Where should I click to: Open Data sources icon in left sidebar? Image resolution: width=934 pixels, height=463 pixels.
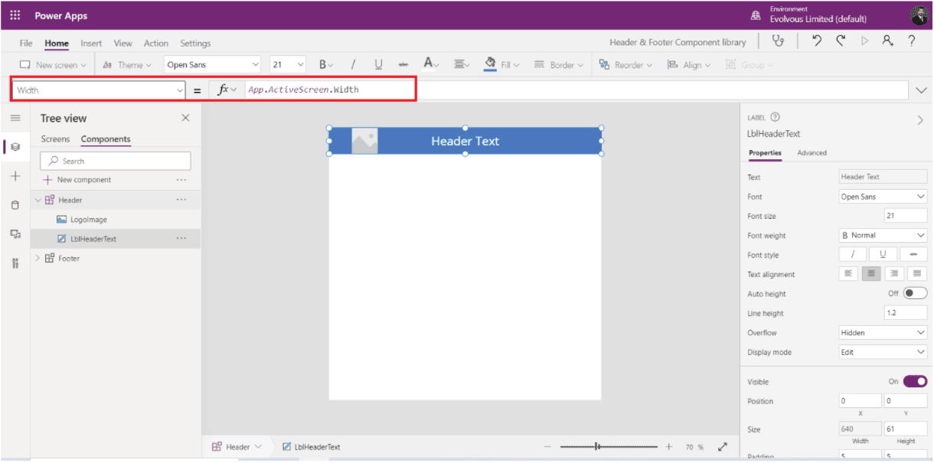[x=15, y=205]
